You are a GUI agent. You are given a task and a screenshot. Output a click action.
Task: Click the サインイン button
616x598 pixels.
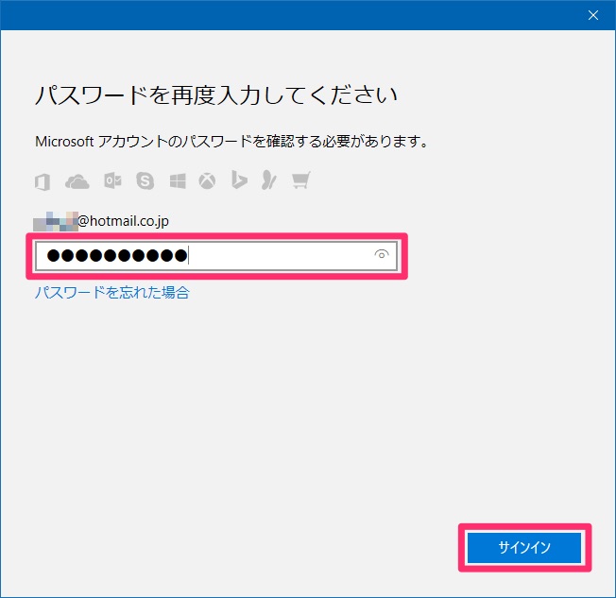coord(524,547)
